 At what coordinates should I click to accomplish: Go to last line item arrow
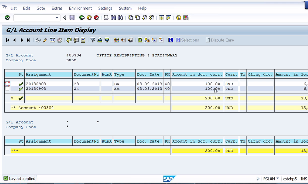click(29, 40)
